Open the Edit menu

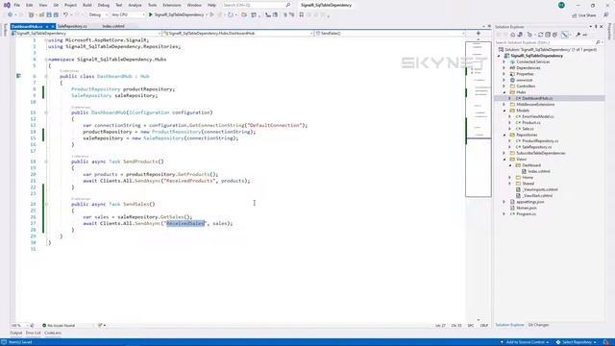pyautogui.click(x=30, y=5)
